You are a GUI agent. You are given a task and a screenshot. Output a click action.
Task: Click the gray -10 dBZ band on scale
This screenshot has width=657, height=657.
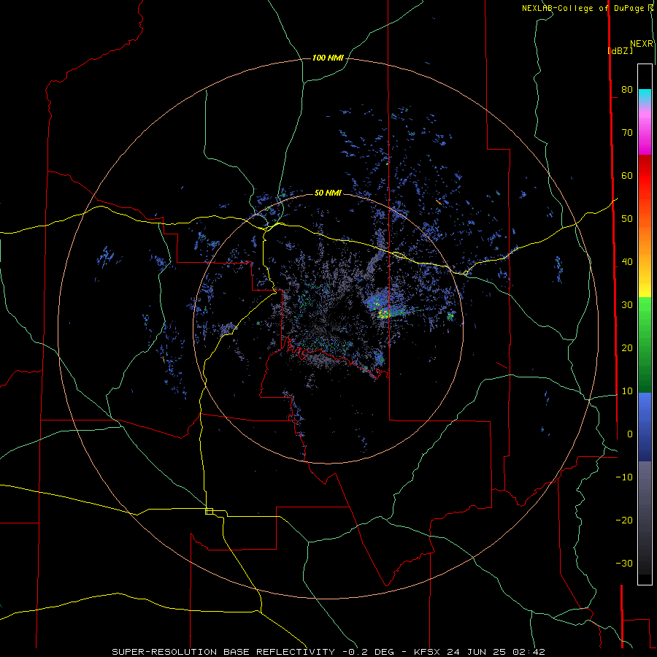click(x=645, y=477)
